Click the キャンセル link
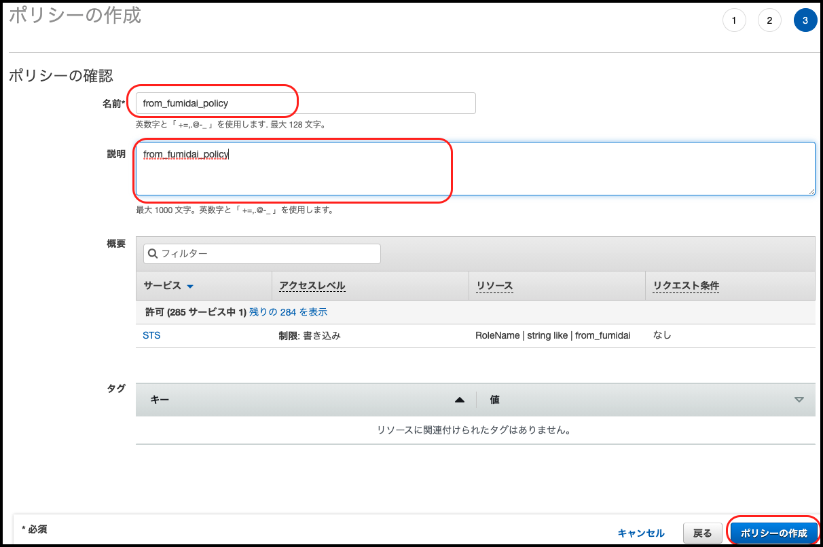 click(641, 533)
